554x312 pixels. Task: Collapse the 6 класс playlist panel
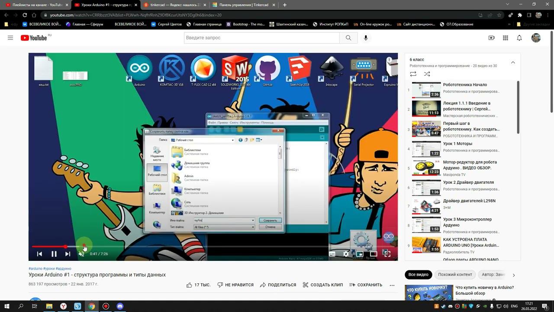pos(513,62)
